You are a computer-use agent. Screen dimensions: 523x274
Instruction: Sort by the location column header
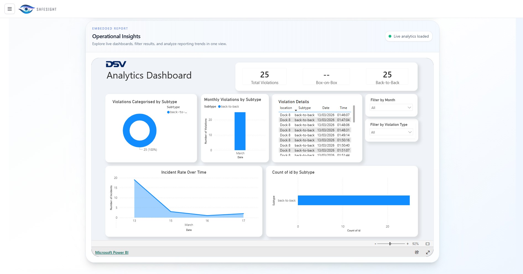point(286,108)
